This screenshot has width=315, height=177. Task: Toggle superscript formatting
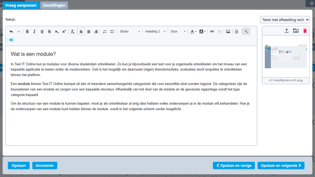[64, 32]
